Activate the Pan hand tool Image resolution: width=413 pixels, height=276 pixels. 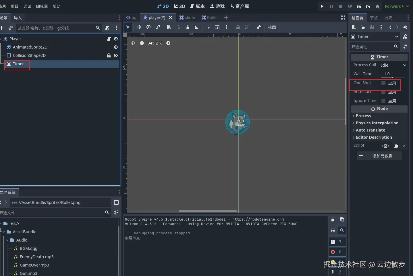[x=188, y=27]
